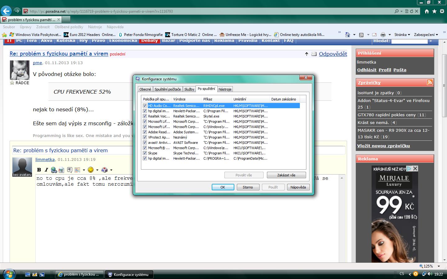Uncheck the Microsoft® startup item checkbox

[x=145, y=148]
